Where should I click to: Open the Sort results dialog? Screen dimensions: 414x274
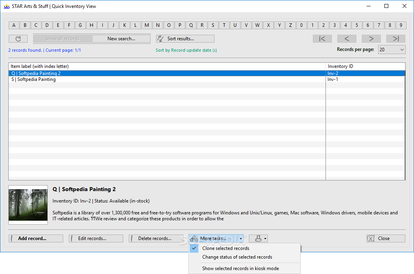tap(185, 39)
